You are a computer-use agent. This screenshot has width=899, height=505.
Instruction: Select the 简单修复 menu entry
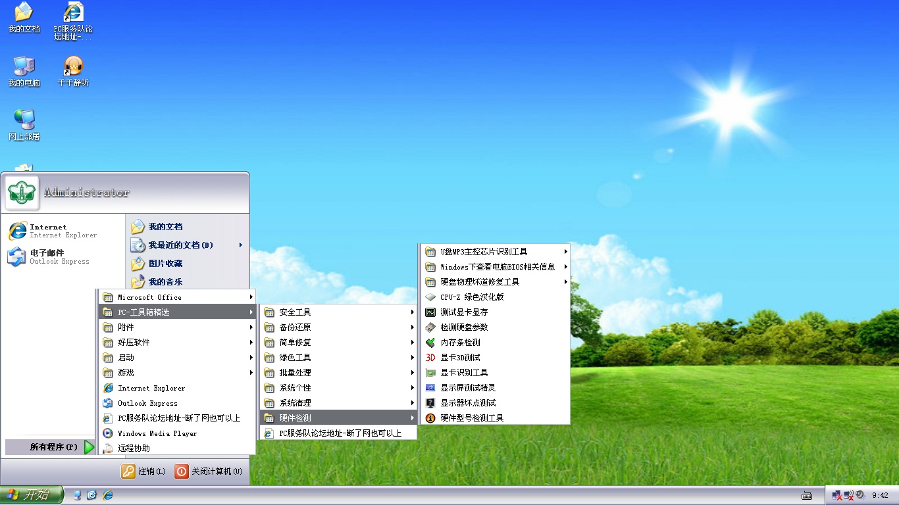338,343
